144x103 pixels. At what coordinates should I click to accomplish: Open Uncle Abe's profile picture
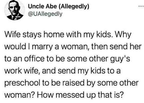pos(15,10)
